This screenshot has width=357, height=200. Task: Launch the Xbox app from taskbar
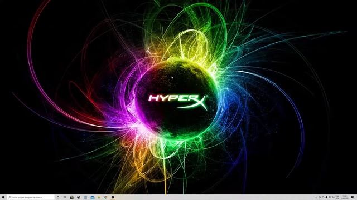coord(79,197)
